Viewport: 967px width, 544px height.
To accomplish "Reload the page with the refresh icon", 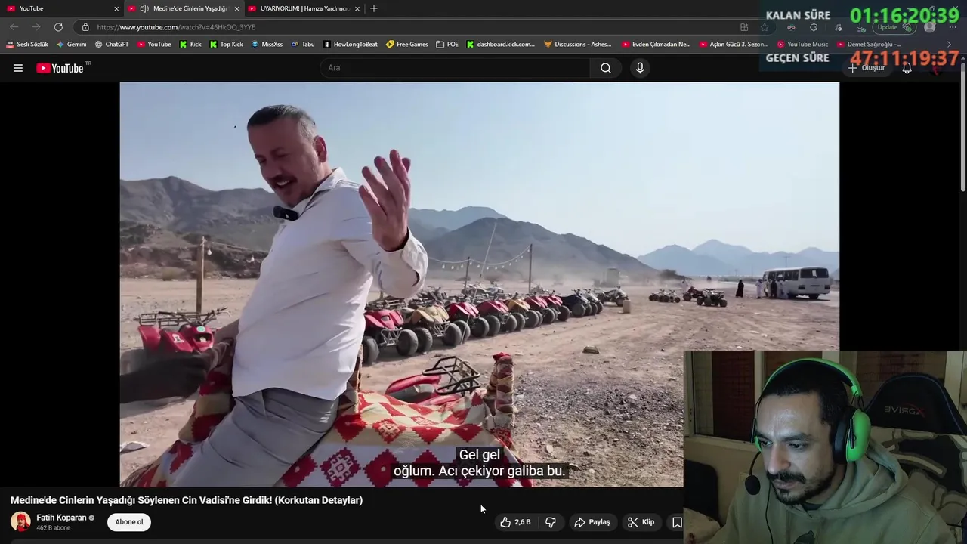I will [x=58, y=27].
